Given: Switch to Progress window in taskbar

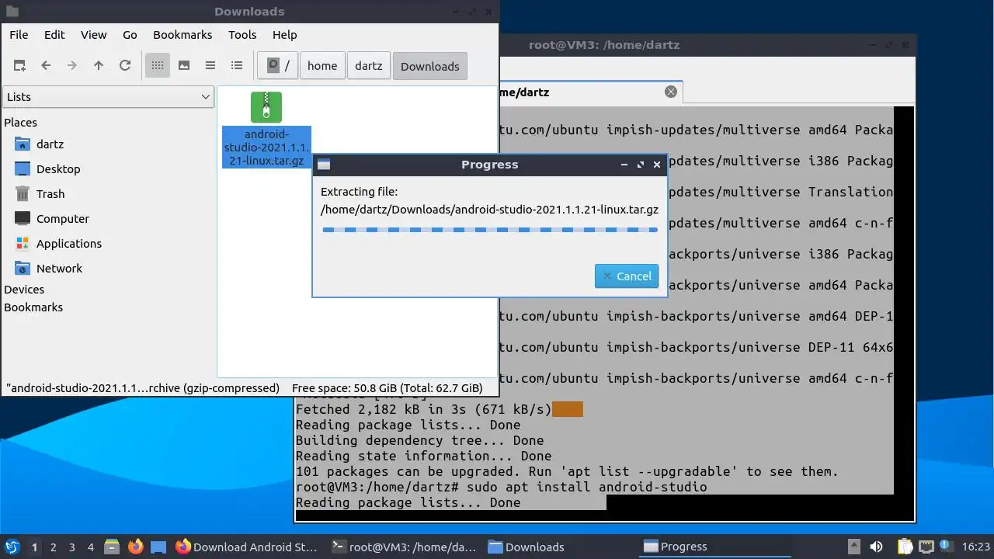Looking at the screenshot, I should [x=714, y=547].
